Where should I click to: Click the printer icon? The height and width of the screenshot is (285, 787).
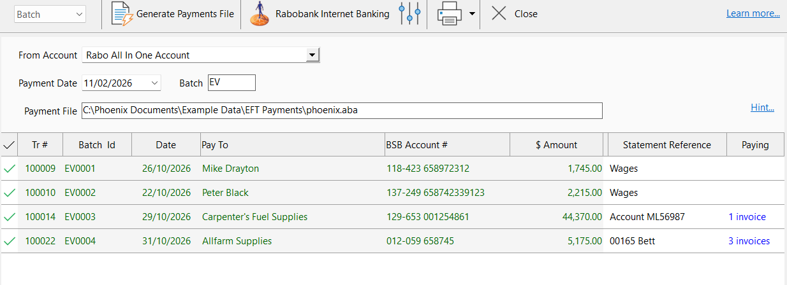(x=449, y=14)
